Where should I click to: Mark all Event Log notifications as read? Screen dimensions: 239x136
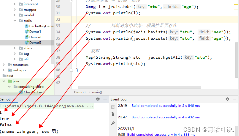[x=113, y=107]
